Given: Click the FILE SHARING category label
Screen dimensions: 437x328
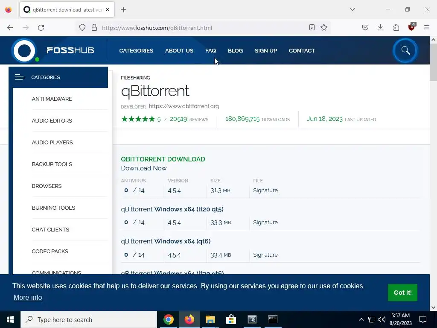Looking at the screenshot, I should (x=135, y=78).
